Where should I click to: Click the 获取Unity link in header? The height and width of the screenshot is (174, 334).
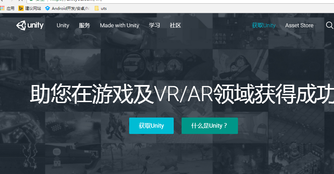pos(264,25)
